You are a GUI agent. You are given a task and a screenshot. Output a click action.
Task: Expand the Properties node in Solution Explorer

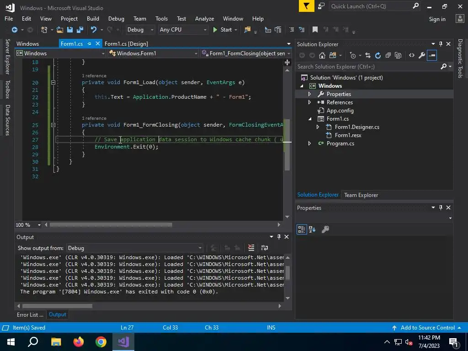pyautogui.click(x=309, y=94)
